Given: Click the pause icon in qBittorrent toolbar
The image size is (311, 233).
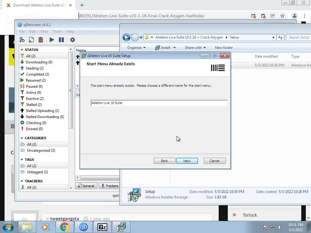Looking at the screenshot, I should (61, 40).
